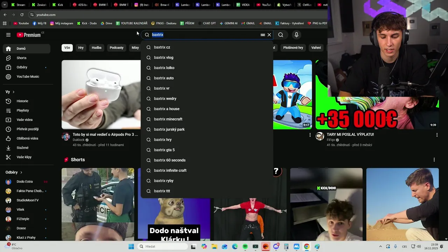Open Shorts in the sidebar
The height and width of the screenshot is (252, 448).
tap(27, 58)
